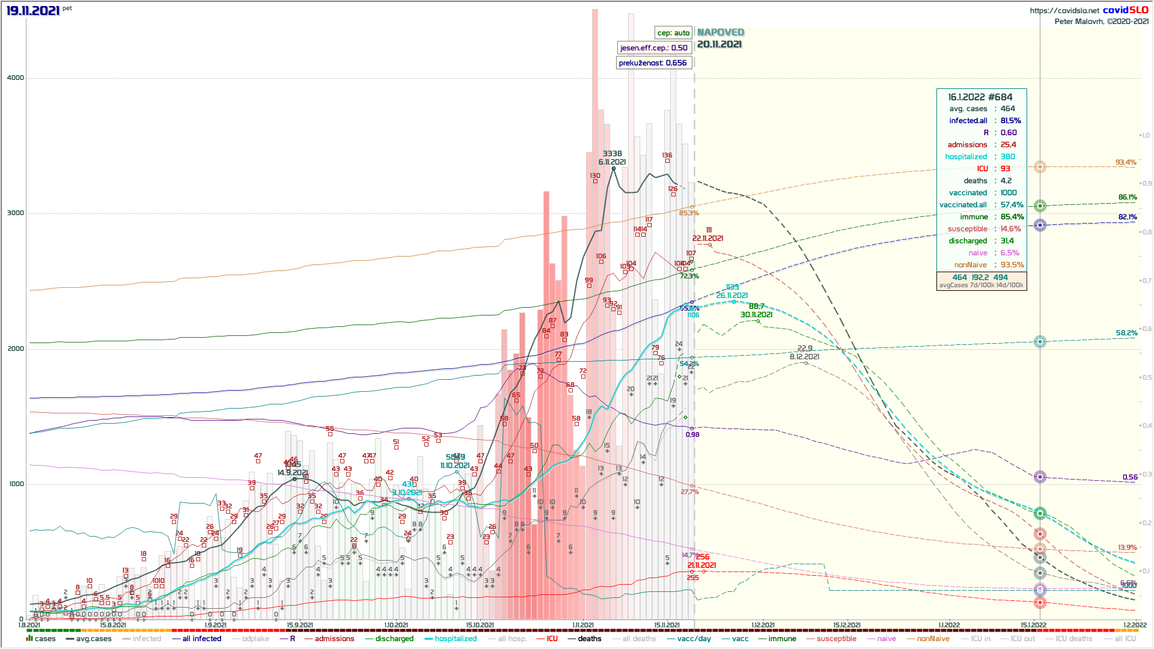Click jesen.eff.cep. 0,50 parameter box
The image size is (1154, 649).
[653, 48]
